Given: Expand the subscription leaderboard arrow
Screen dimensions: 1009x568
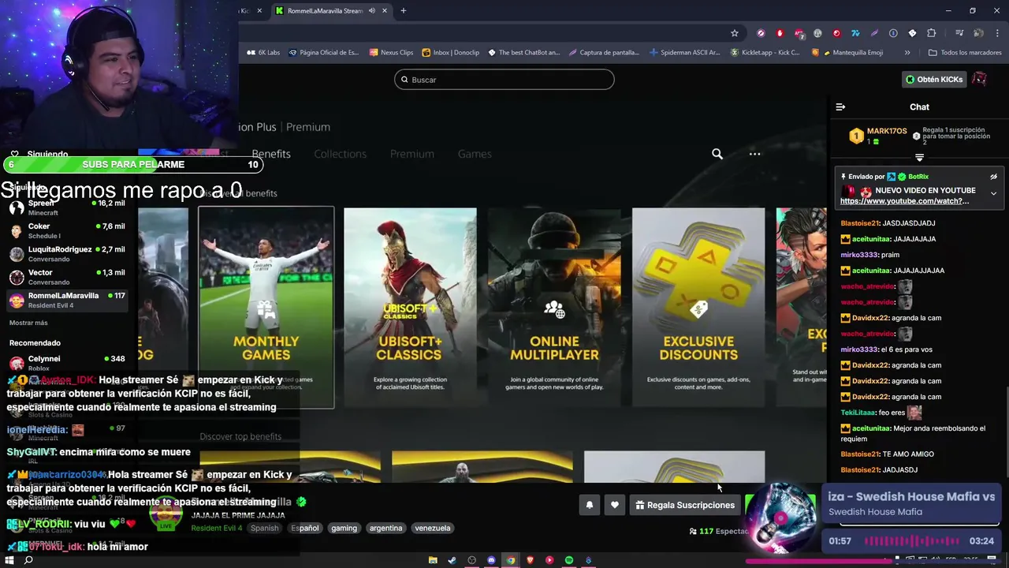Looking at the screenshot, I should [919, 158].
